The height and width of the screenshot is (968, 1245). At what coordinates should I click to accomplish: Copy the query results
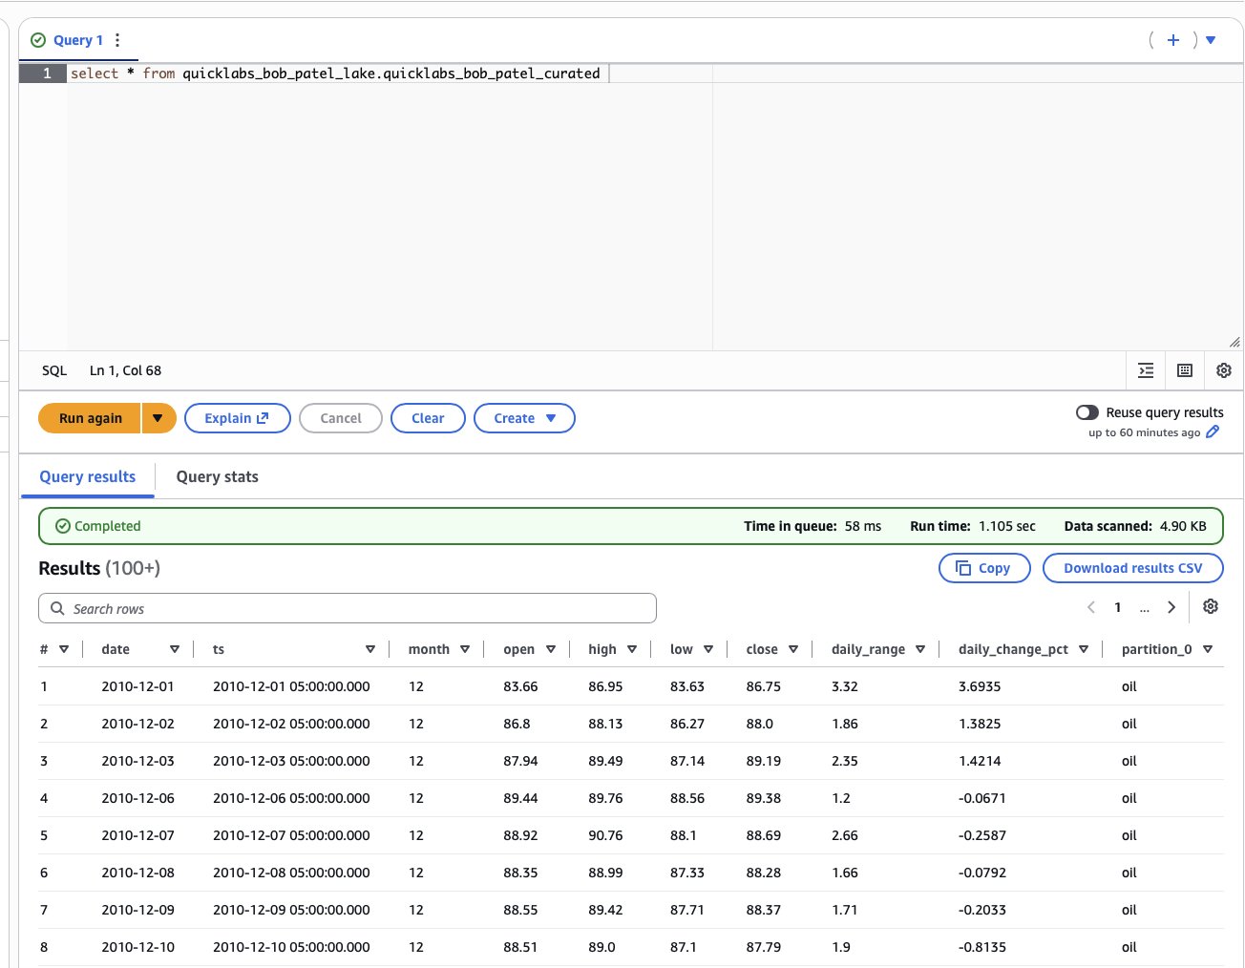pyautogui.click(x=984, y=568)
